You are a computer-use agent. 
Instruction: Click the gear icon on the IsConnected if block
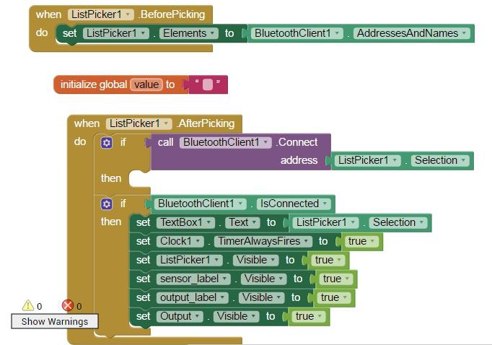pos(107,204)
